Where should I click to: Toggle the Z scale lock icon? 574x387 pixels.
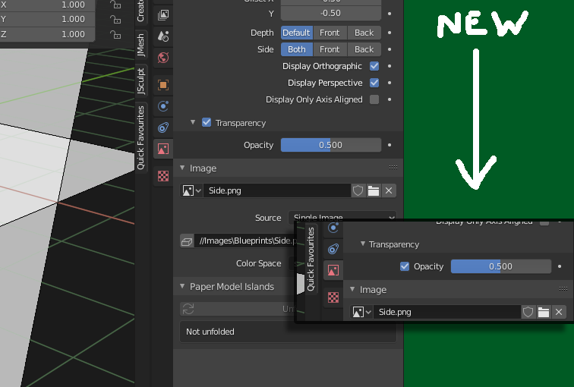coord(115,34)
